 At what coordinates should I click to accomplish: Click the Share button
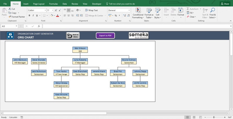(x=225, y=4)
